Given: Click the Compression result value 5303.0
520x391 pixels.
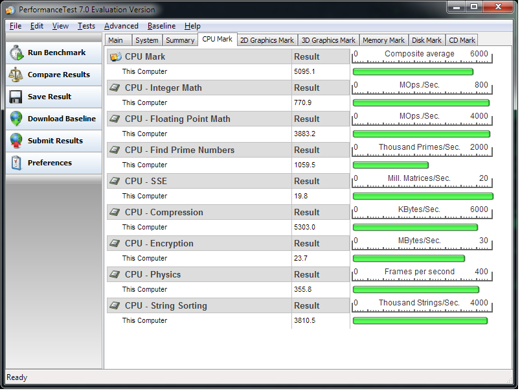Looking at the screenshot, I should [304, 227].
